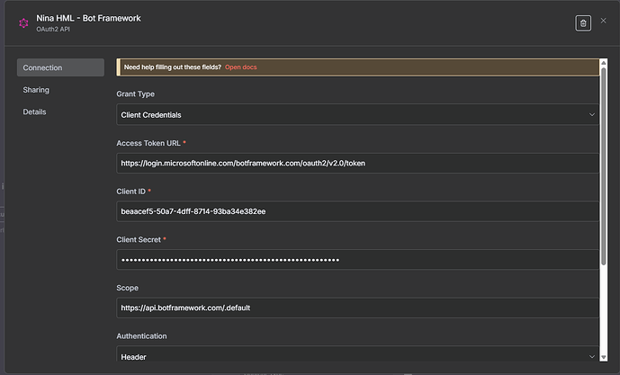Click the chevron arrow in Authentication field
Image resolution: width=620 pixels, height=375 pixels.
tap(591, 357)
